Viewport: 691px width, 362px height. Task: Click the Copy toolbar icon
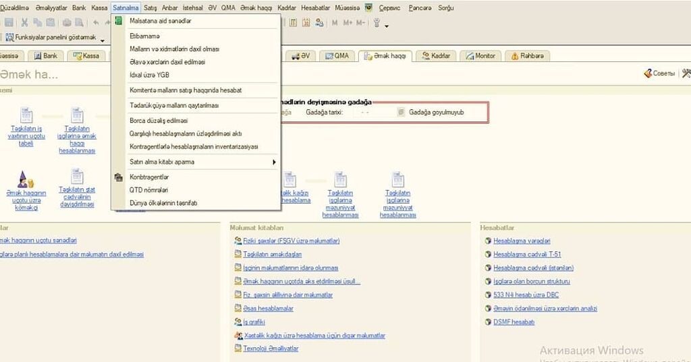(x=38, y=22)
